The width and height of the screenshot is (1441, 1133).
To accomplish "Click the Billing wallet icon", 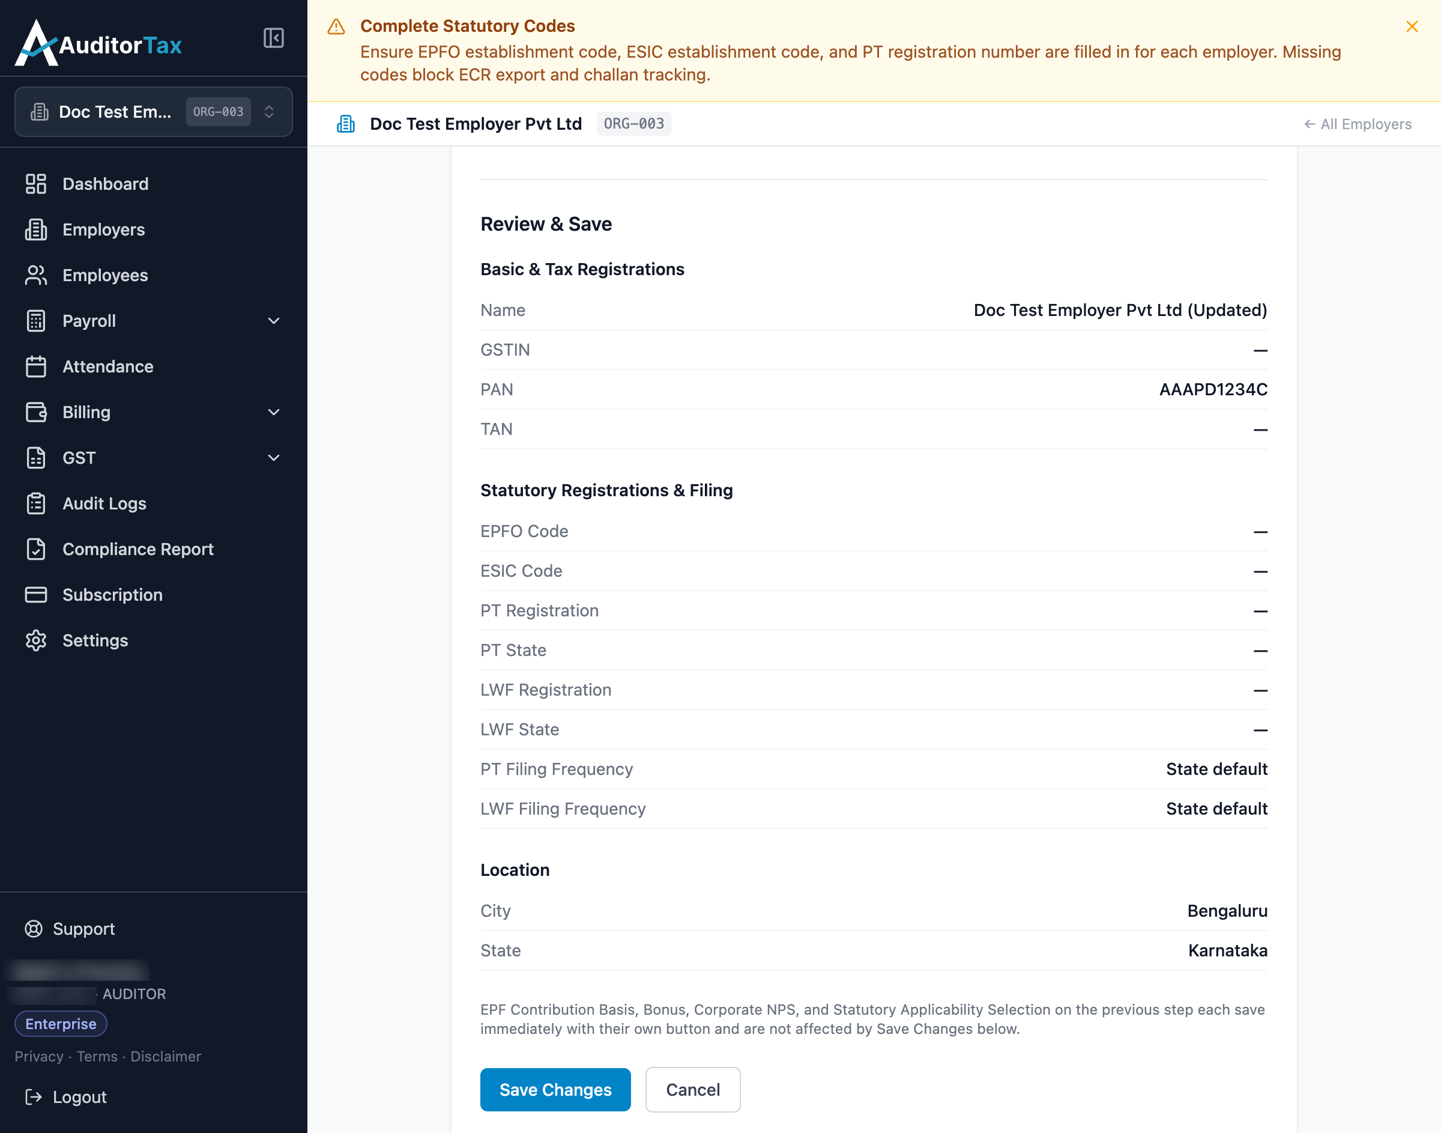I will pos(36,412).
